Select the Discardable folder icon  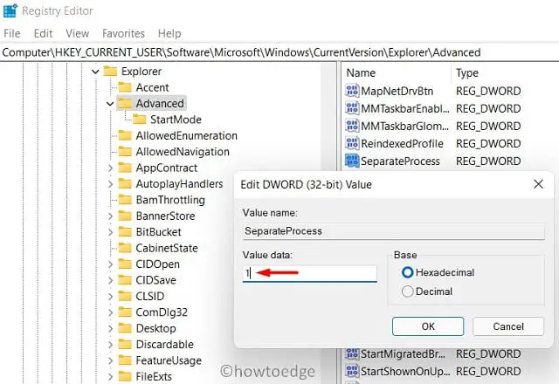click(125, 344)
